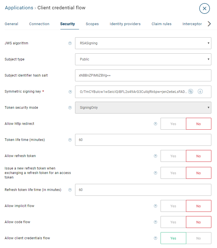The height and width of the screenshot is (248, 217).
Task: Open help for Allow implicit flow
Action: [155, 206]
